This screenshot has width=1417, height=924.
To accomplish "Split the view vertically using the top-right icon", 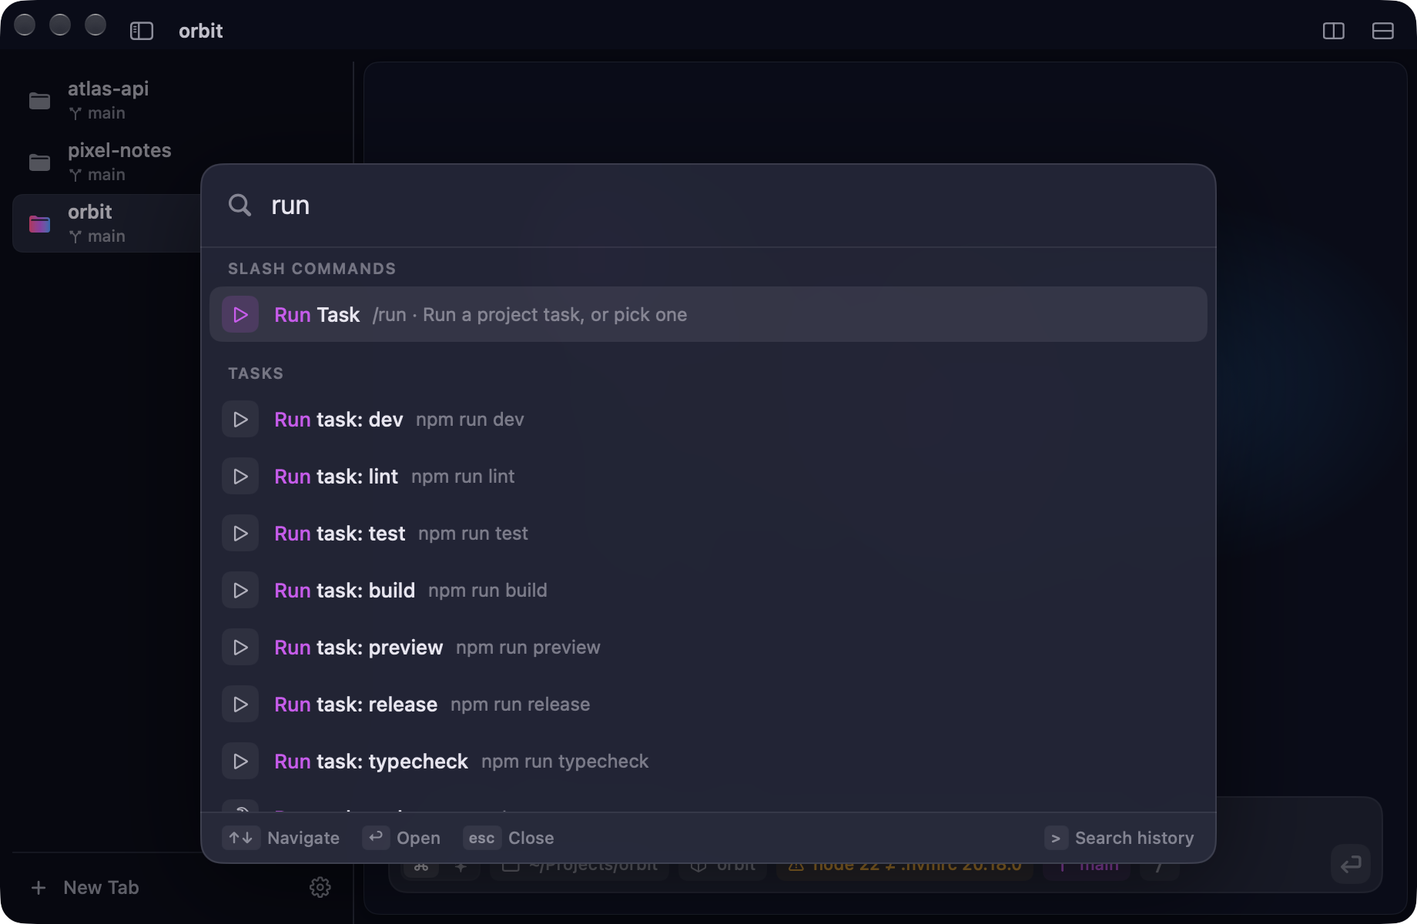I will 1334,31.
